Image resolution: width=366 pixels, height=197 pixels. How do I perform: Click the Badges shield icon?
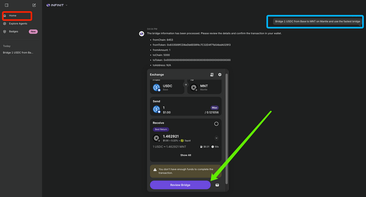pos(5,31)
